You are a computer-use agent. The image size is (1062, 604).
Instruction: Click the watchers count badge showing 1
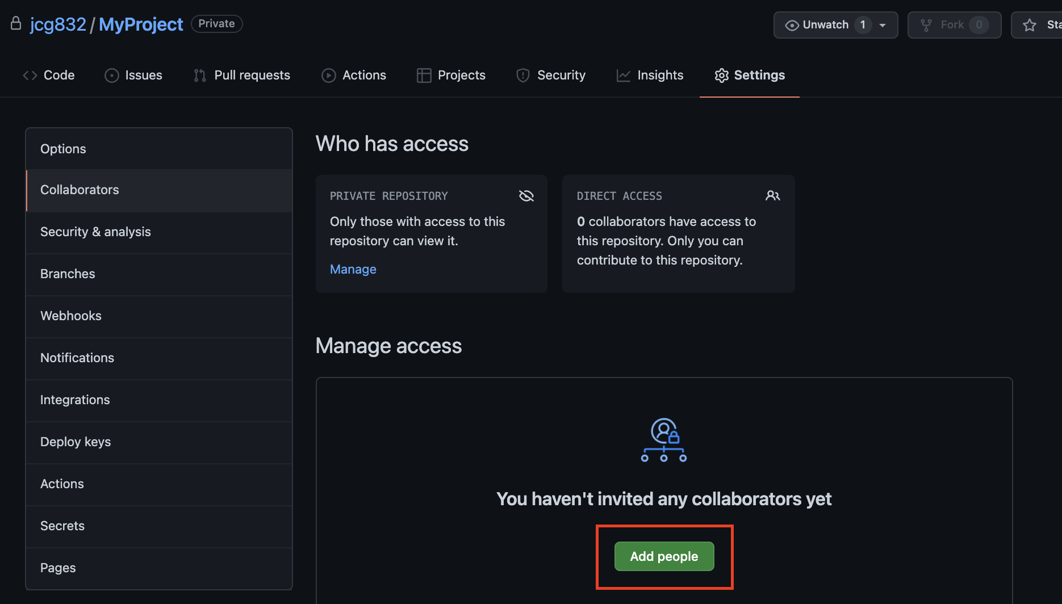point(863,25)
